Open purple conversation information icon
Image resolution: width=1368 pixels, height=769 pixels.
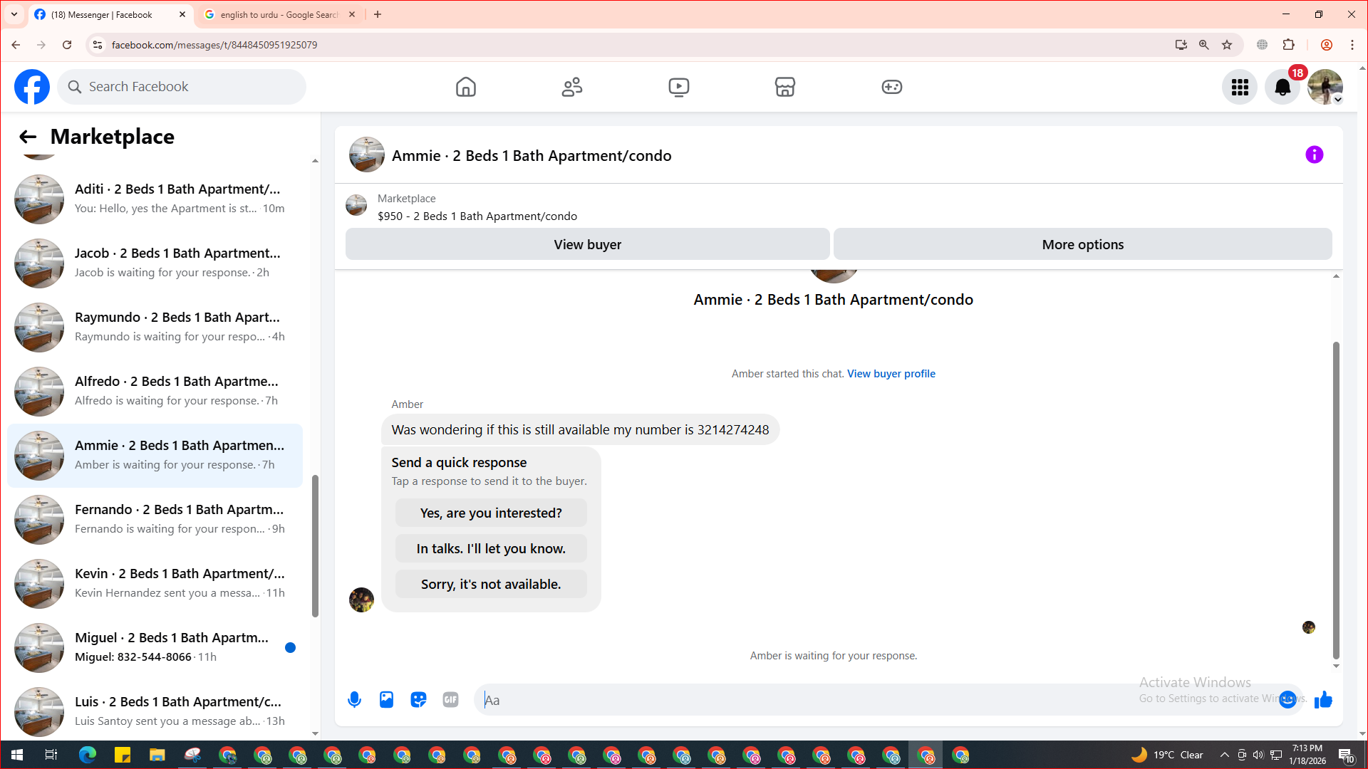(x=1314, y=155)
